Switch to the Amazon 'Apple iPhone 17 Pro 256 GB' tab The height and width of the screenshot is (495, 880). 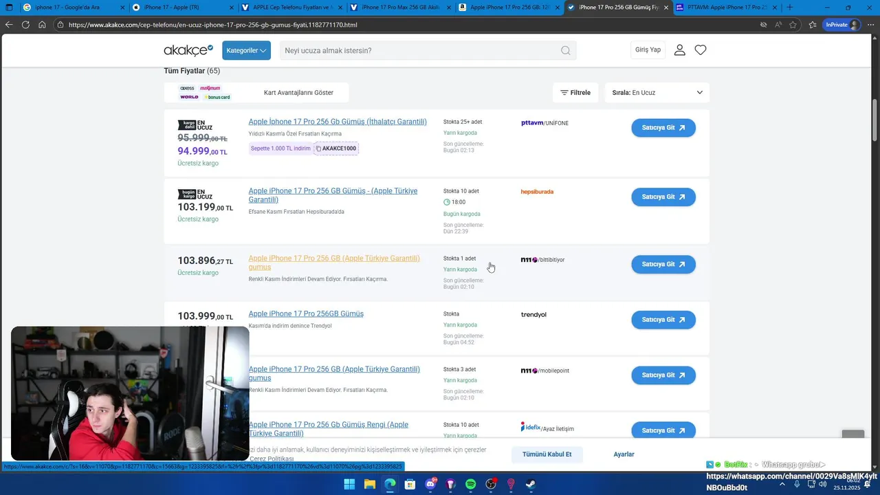tap(510, 8)
